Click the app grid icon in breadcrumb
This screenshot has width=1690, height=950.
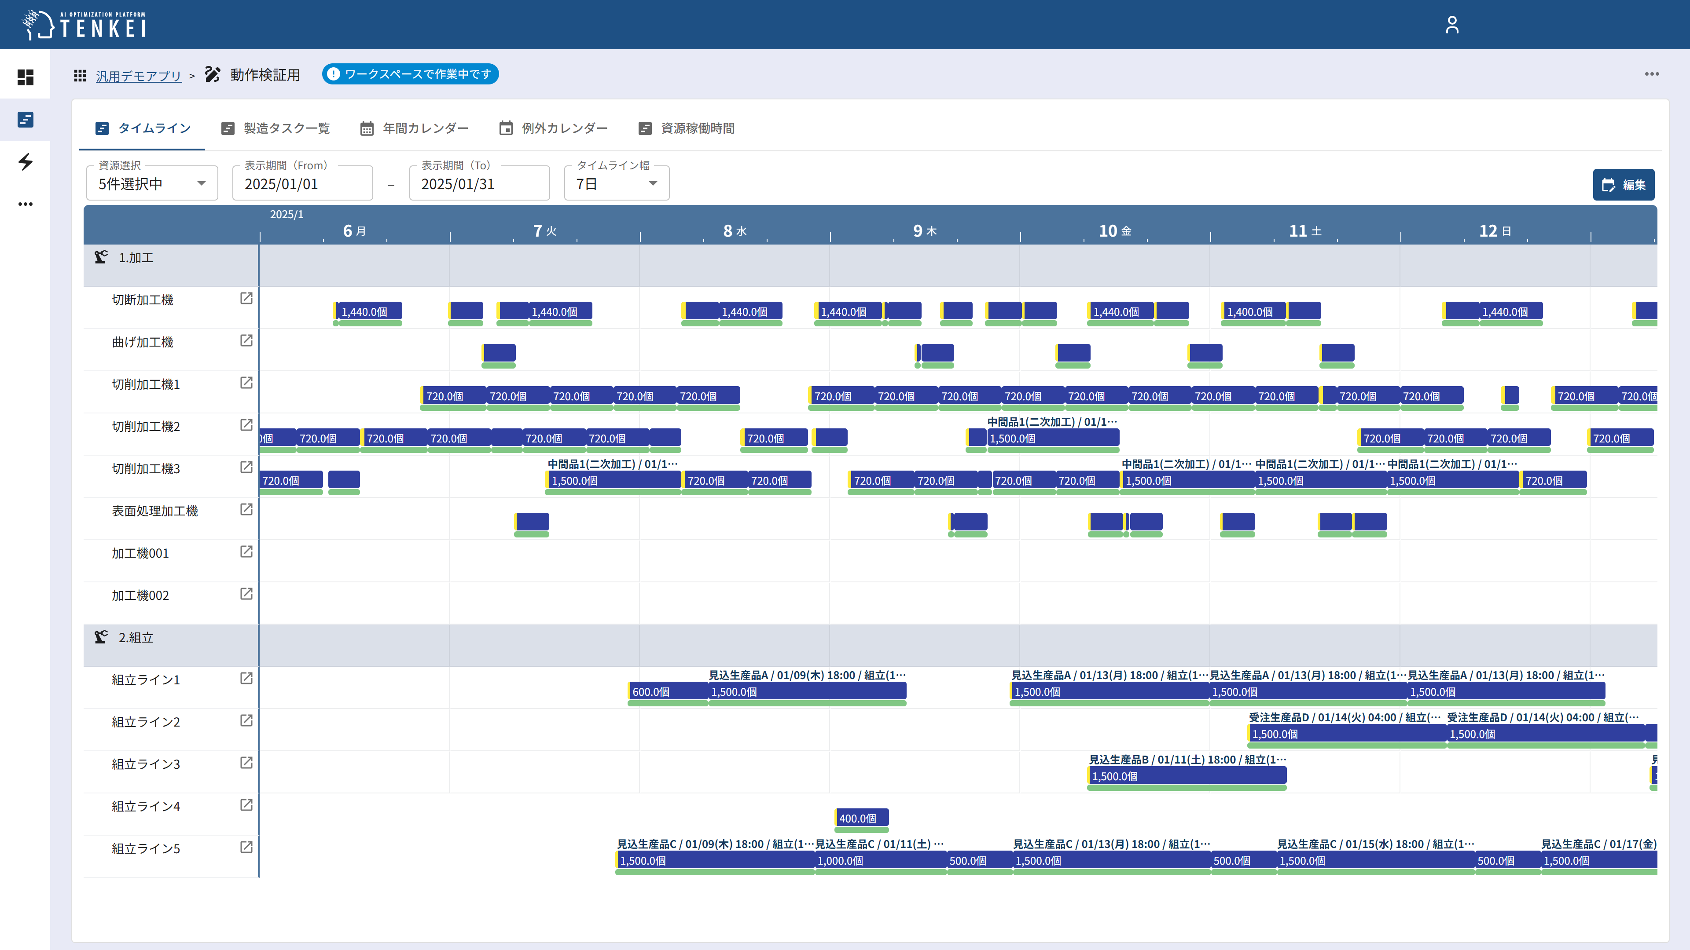point(80,75)
